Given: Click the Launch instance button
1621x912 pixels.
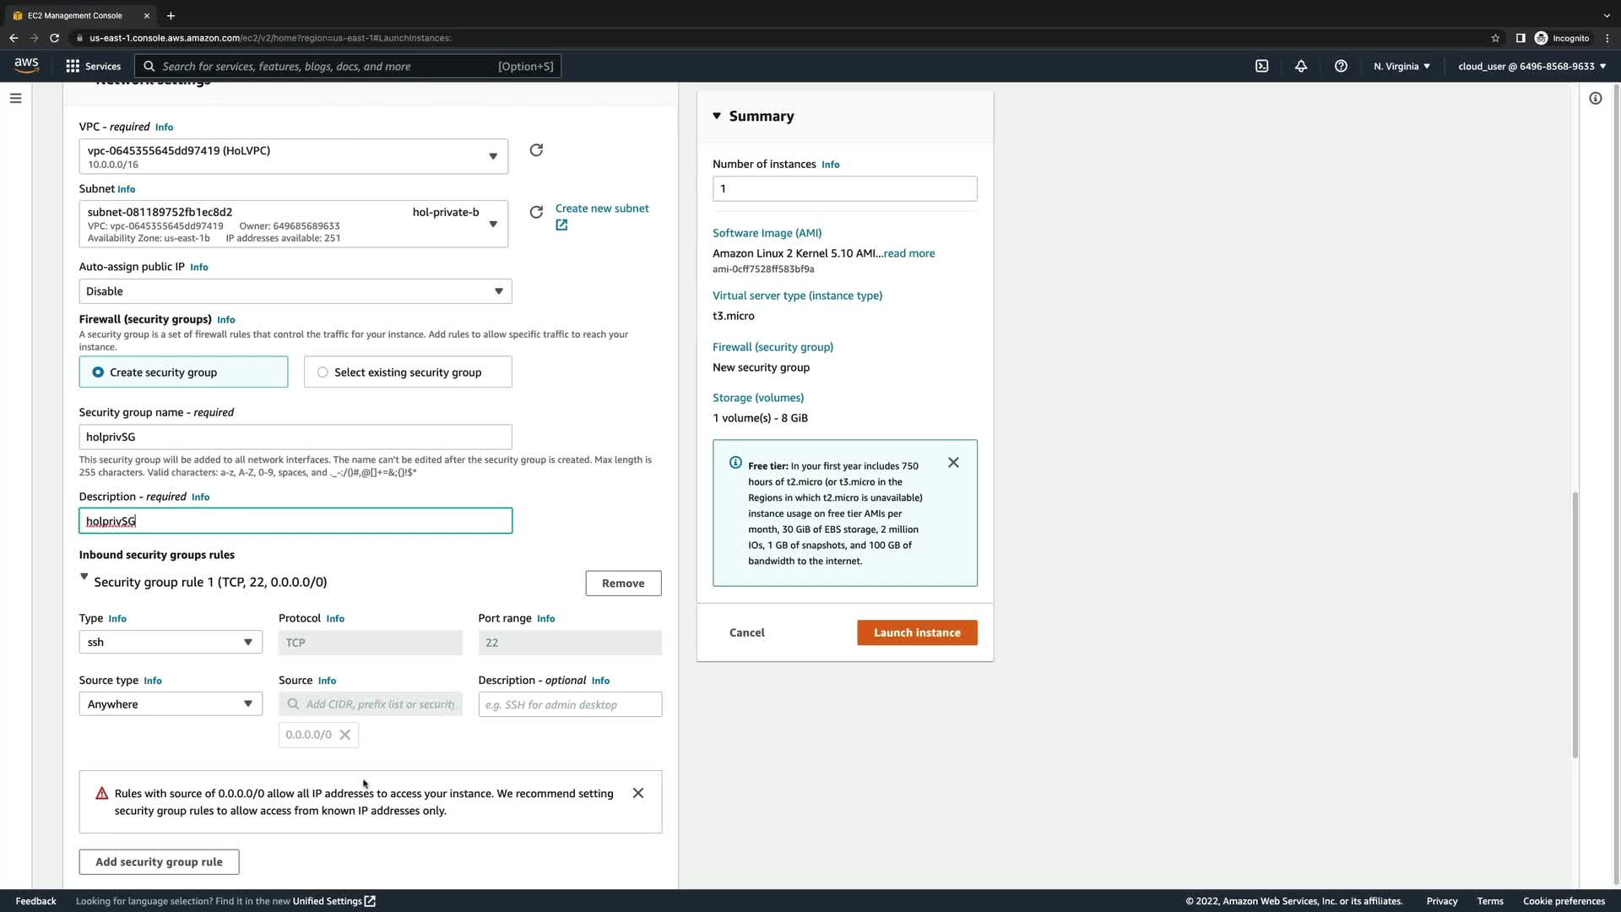Looking at the screenshot, I should coord(917,632).
